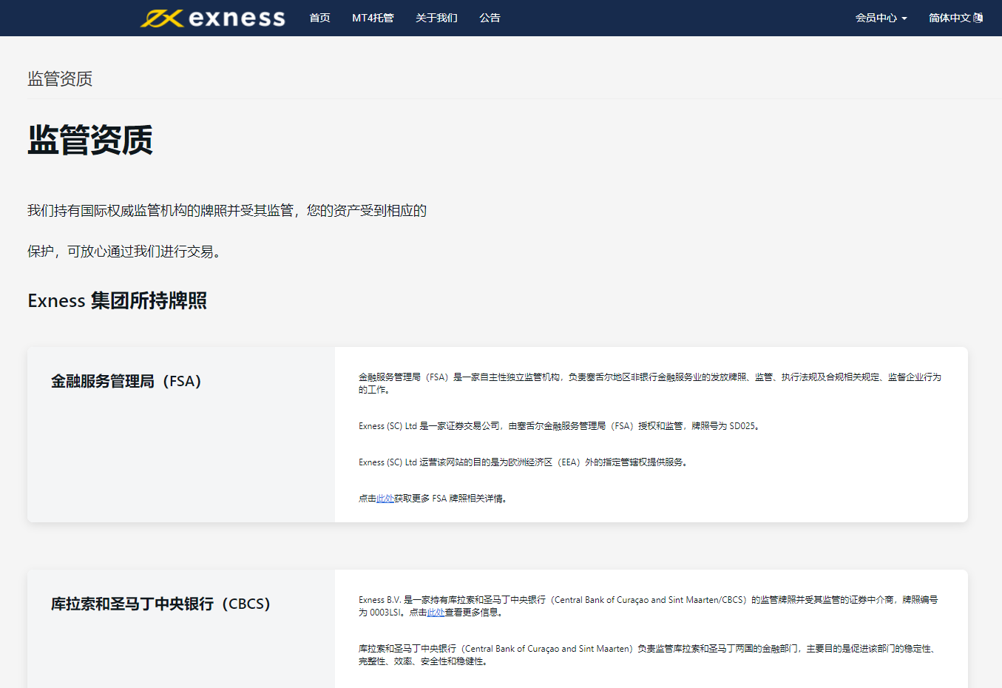Follow the 此处 link for FSA license details

[385, 499]
